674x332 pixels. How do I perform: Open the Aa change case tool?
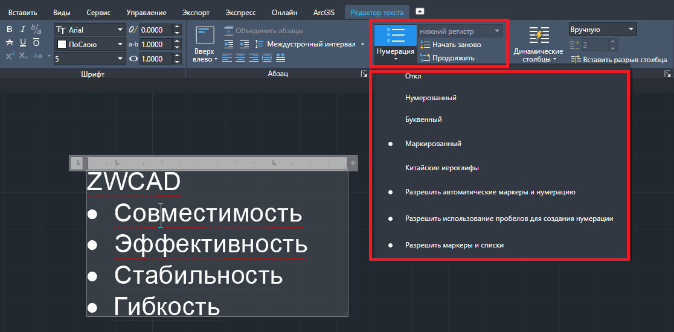pos(38,56)
